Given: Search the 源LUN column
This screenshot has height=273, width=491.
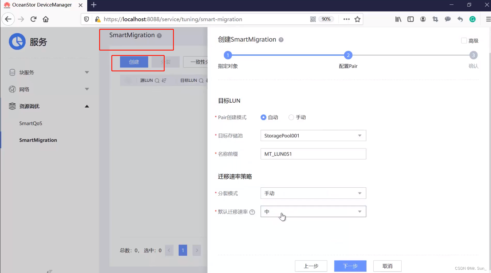Looking at the screenshot, I should pyautogui.click(x=157, y=81).
